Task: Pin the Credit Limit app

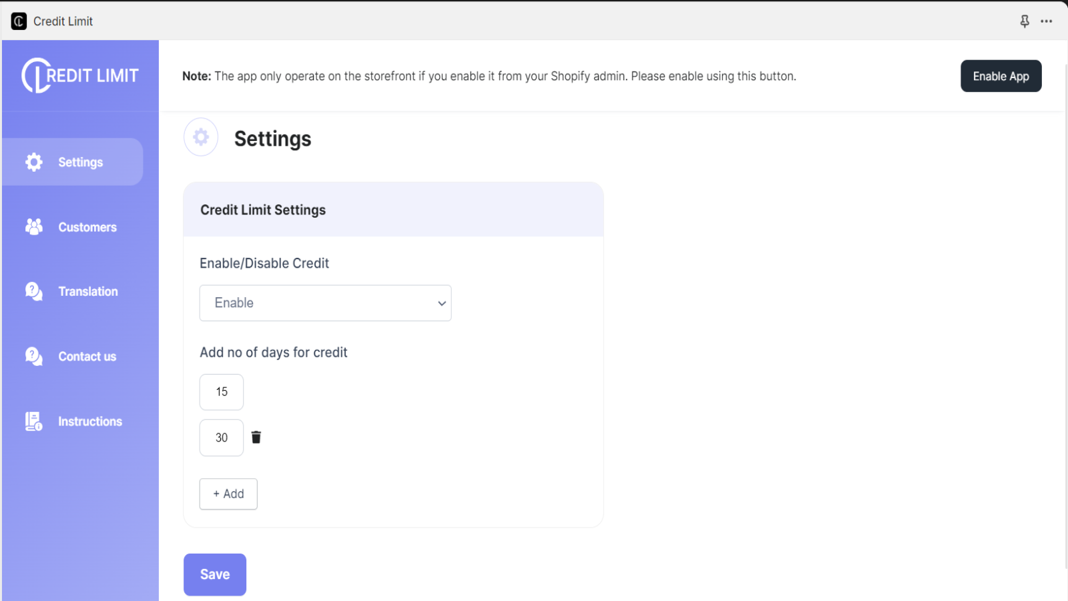Action: click(1025, 21)
